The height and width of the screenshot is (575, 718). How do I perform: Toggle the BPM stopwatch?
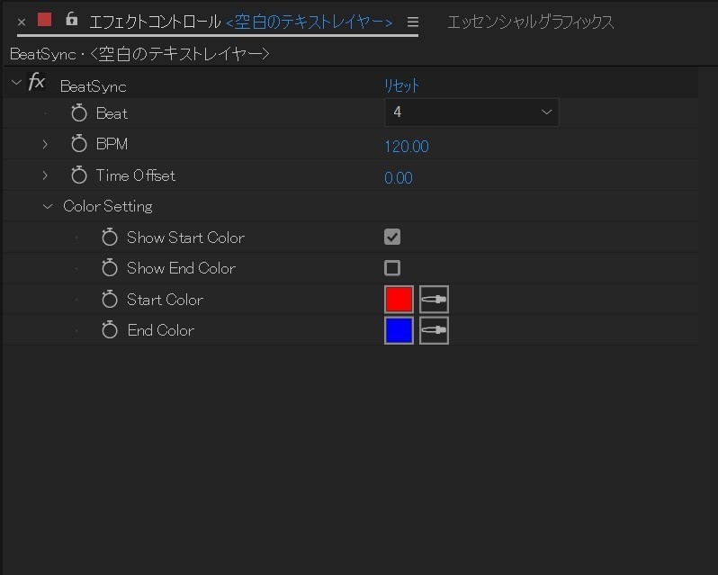coord(79,144)
